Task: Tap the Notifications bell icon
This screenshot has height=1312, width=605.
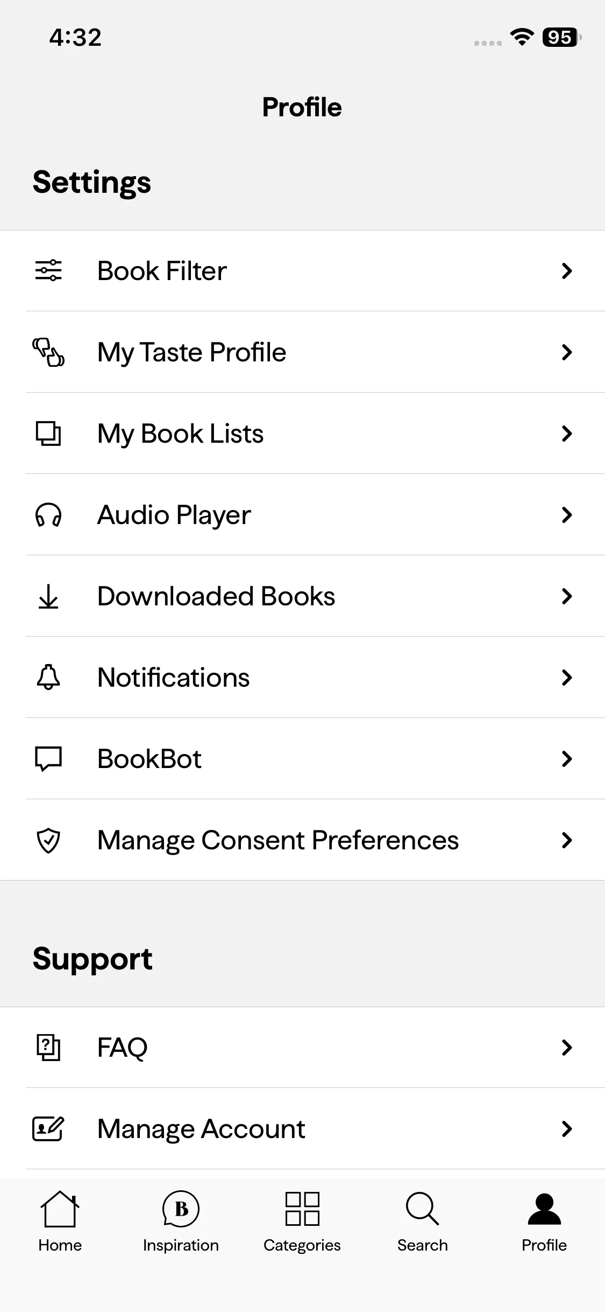Action: click(48, 678)
